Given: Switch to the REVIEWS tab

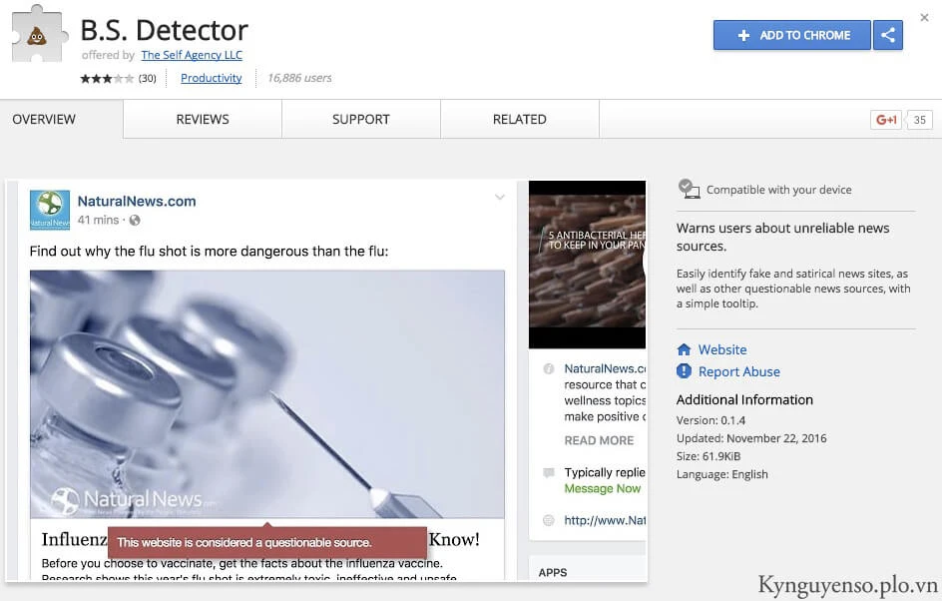Looking at the screenshot, I should pyautogui.click(x=202, y=119).
